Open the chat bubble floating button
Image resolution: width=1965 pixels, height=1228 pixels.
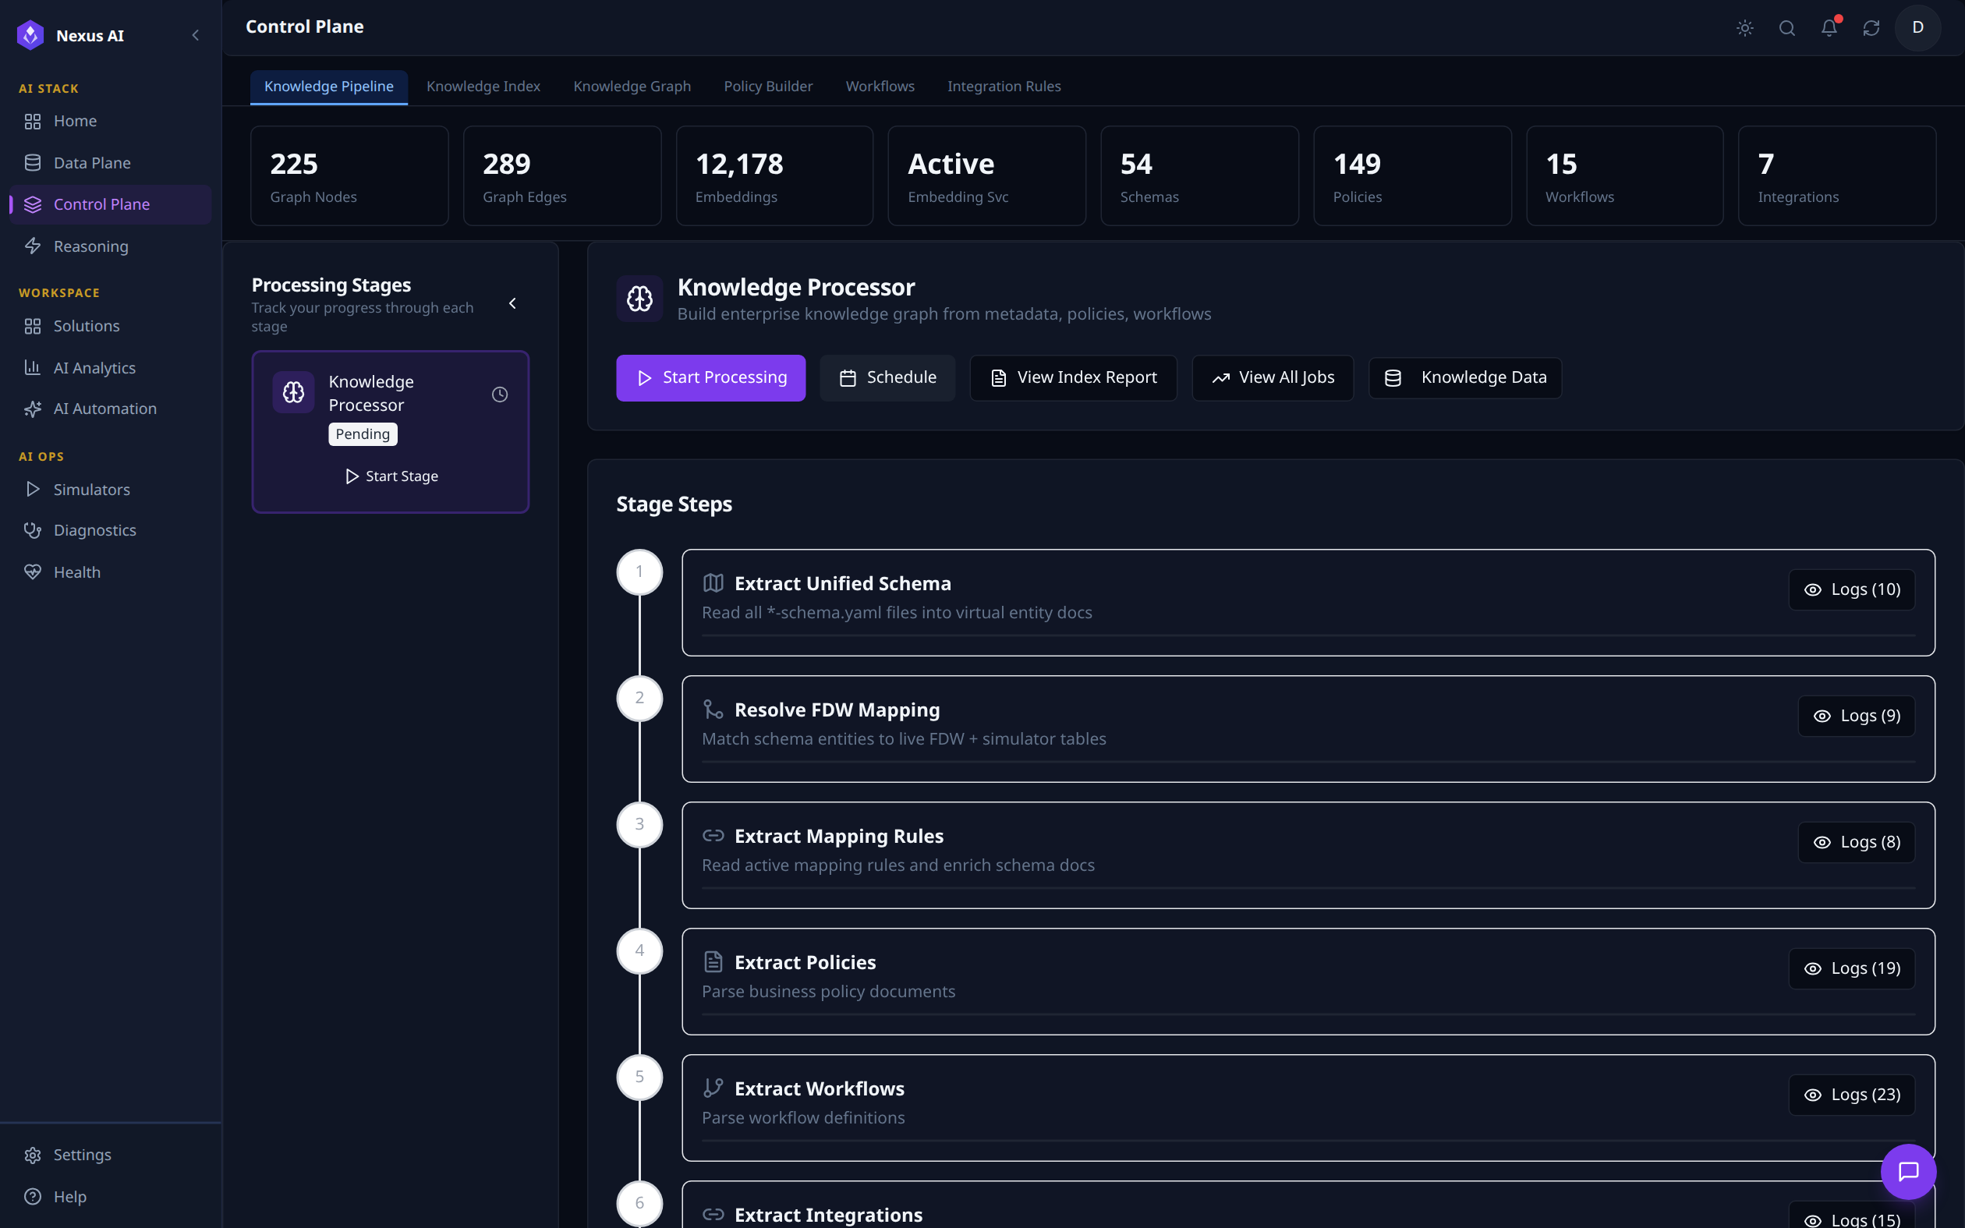1908,1171
